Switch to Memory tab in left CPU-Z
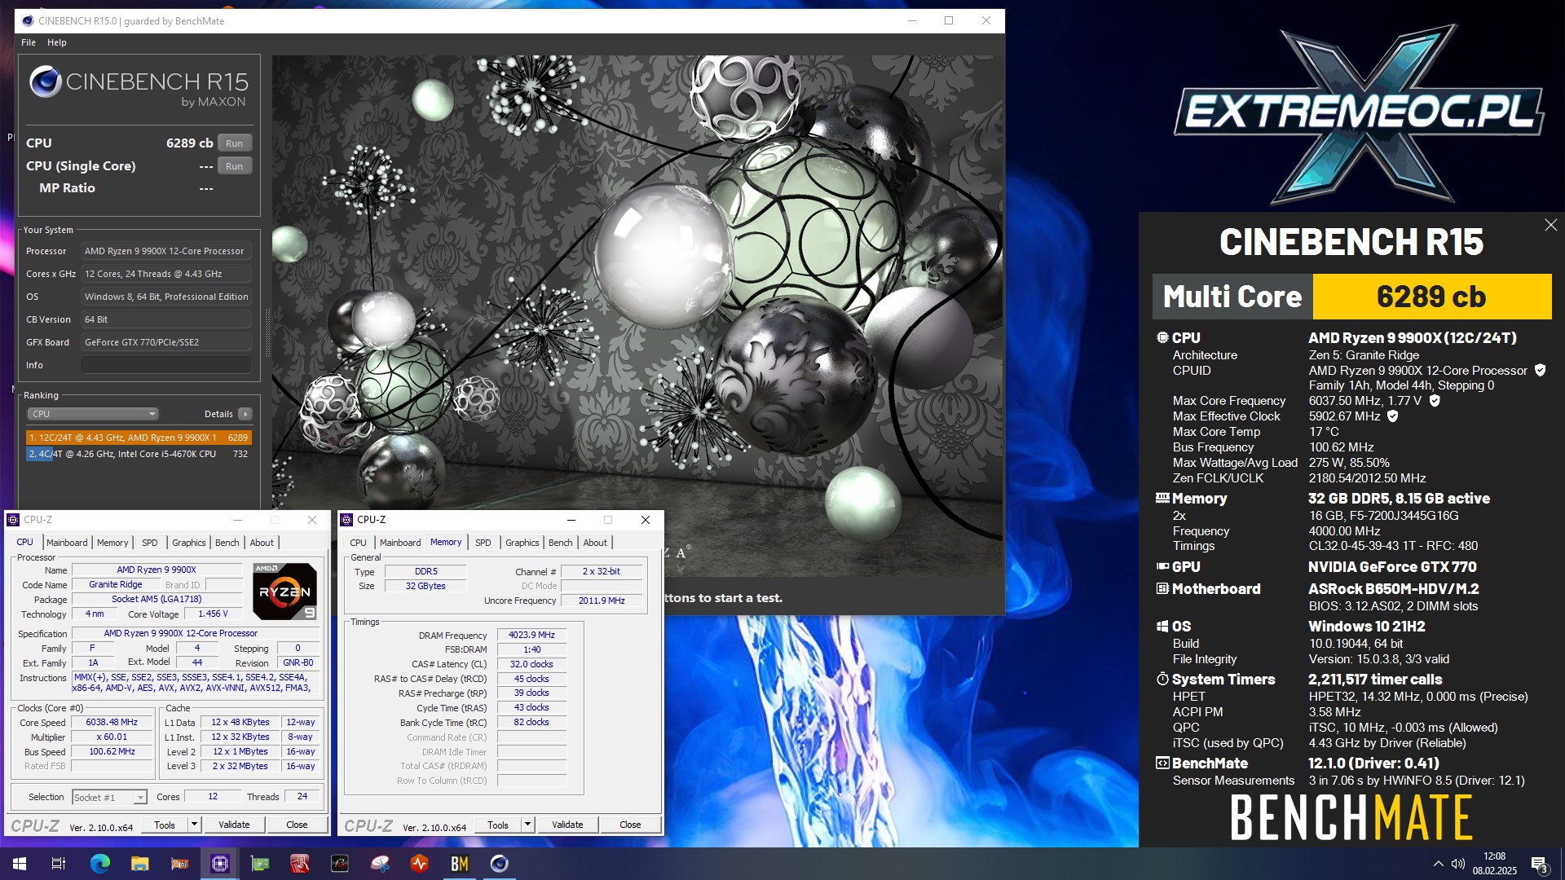Screen dimensions: 1565x880 tap(112, 543)
